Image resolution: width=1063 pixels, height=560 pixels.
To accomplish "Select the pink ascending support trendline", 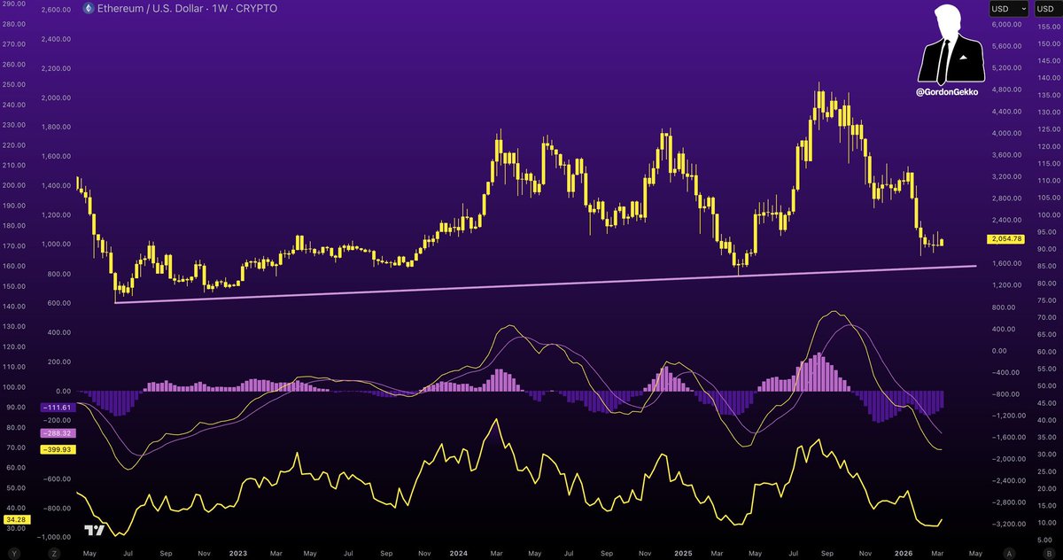I will pyautogui.click(x=546, y=284).
